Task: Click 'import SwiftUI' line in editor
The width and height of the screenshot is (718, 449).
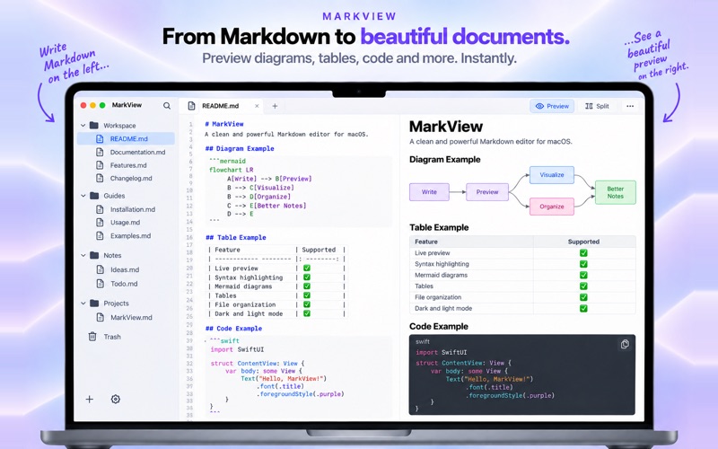Action: click(237, 349)
